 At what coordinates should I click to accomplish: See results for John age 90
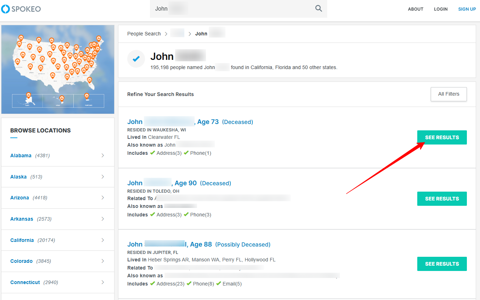tap(442, 199)
